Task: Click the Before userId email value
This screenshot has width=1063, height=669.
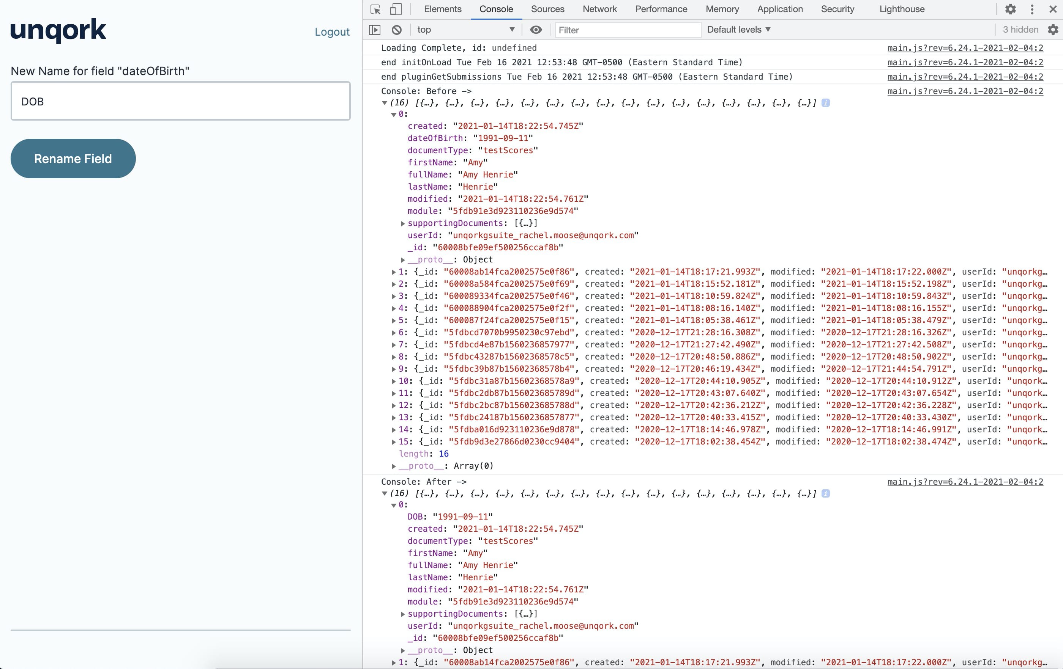Action: coord(543,236)
